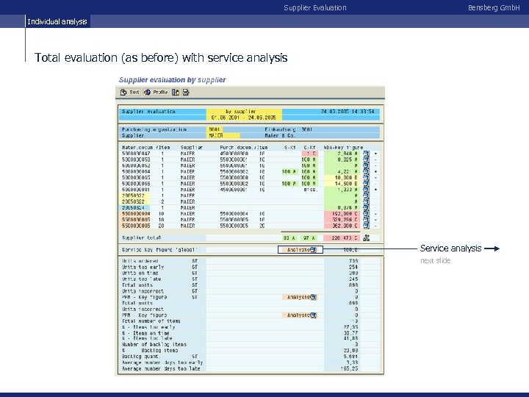
Task: Click Analysis button for Service key figure 'global'
Action: (x=301, y=250)
